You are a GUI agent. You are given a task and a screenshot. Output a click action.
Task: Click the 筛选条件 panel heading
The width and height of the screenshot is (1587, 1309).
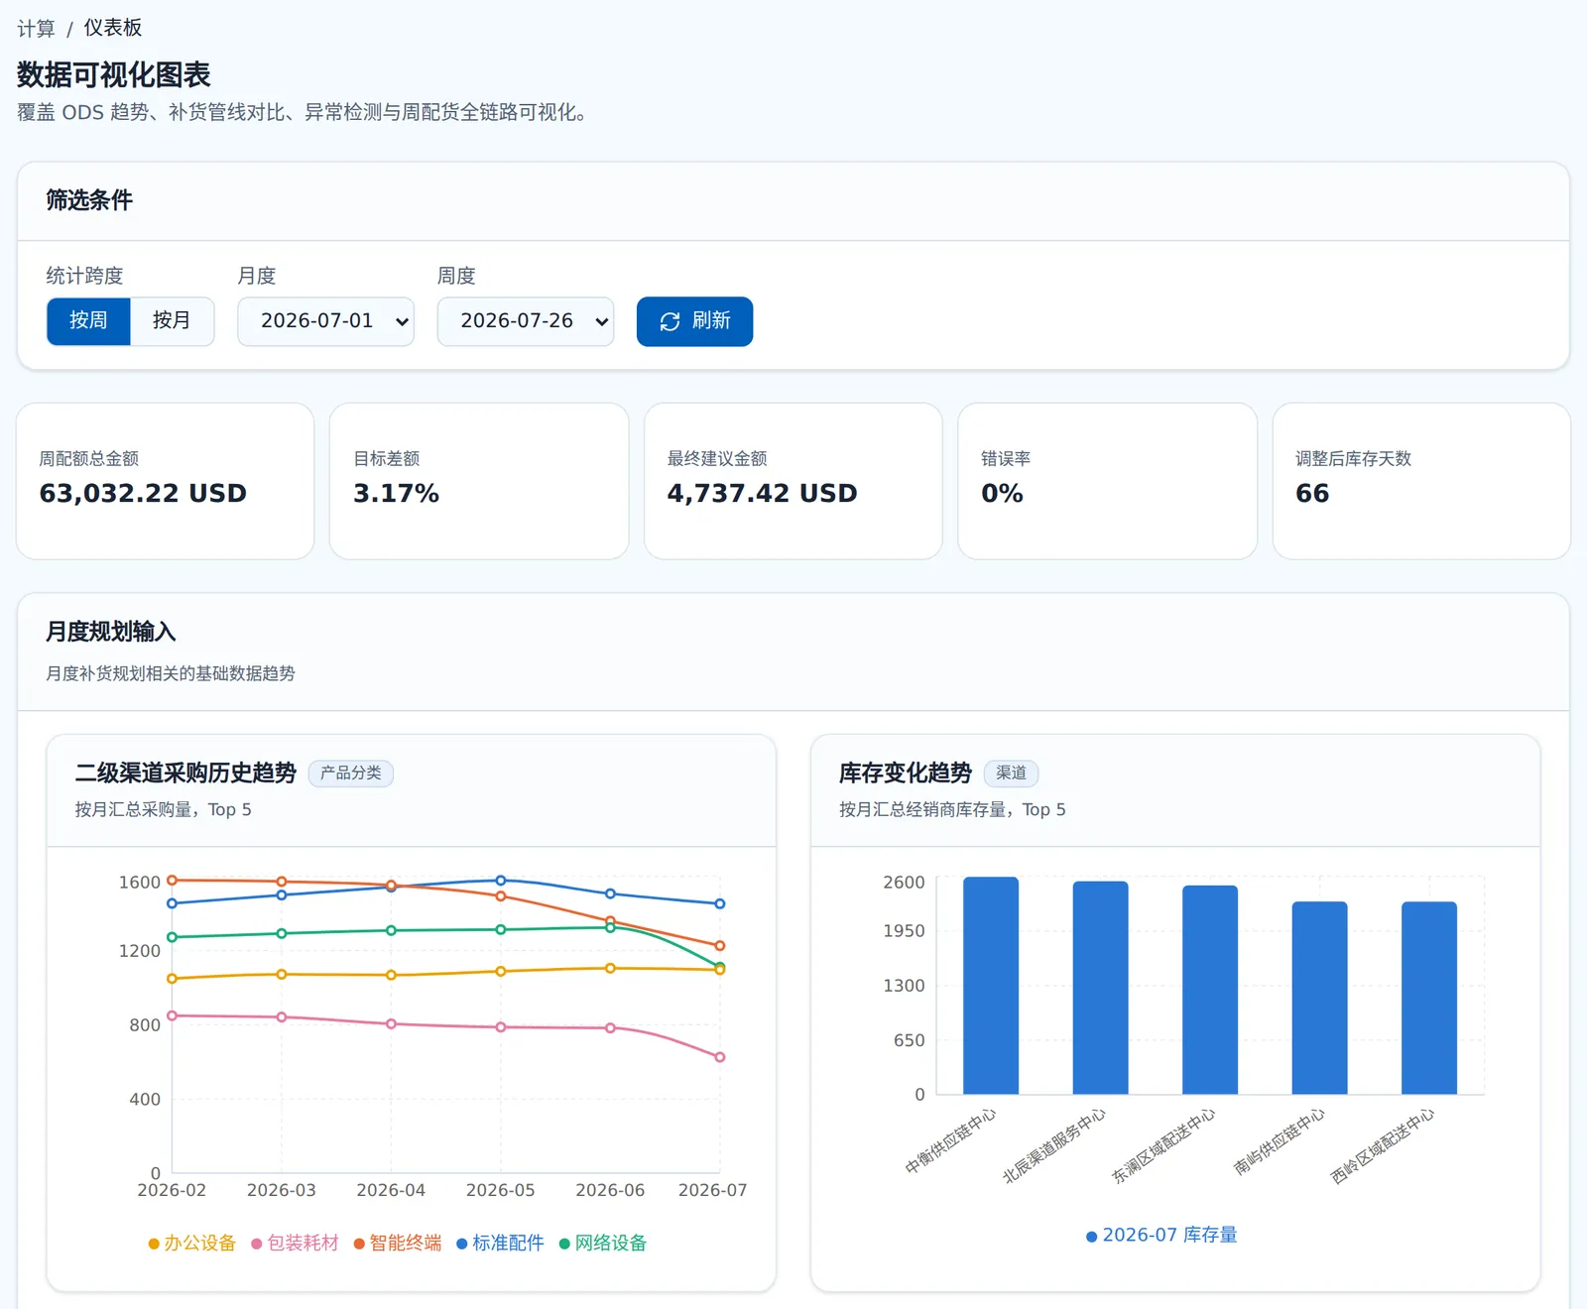pyautogui.click(x=89, y=200)
